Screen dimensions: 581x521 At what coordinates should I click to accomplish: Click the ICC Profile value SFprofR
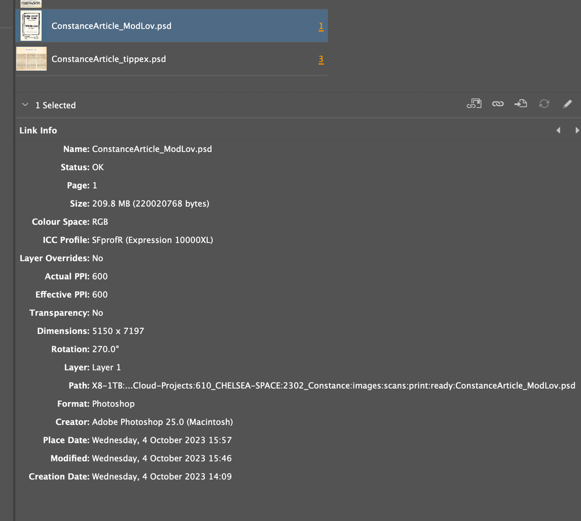(x=153, y=240)
